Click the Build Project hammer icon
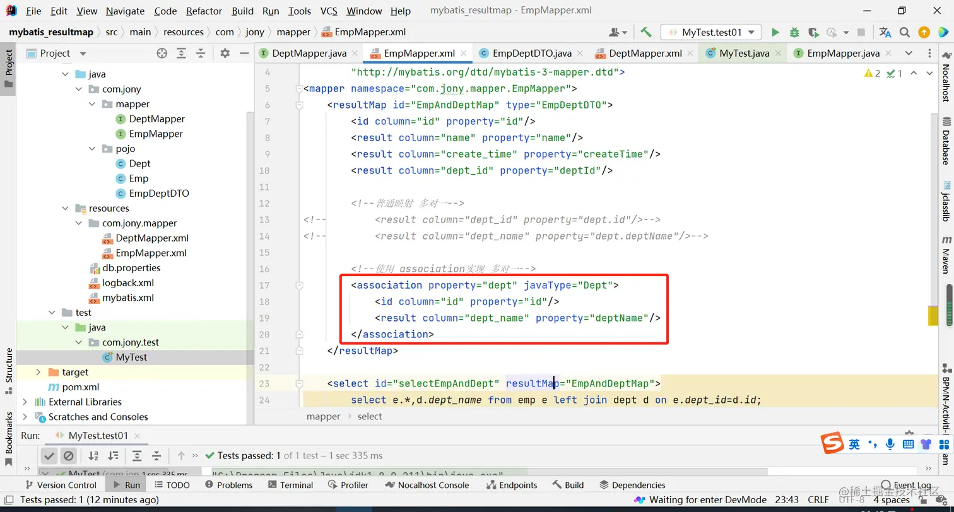Viewport: 954px width, 512px height. point(645,32)
